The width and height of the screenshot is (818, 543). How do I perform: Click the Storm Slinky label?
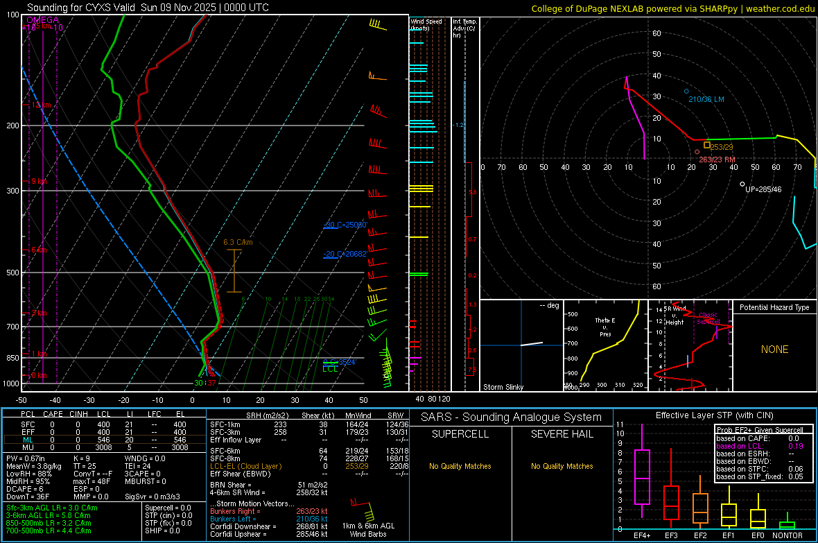click(x=503, y=387)
